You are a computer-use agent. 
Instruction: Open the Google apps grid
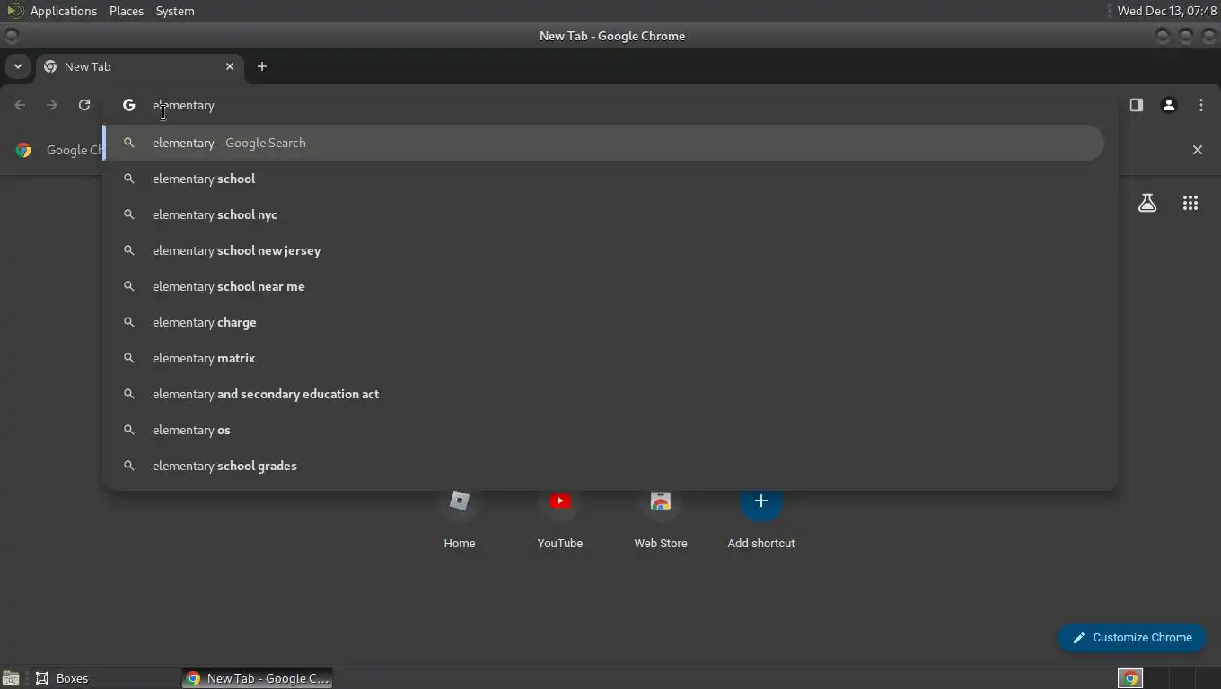[1190, 203]
